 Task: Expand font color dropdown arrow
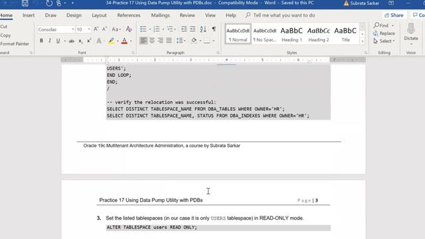click(x=131, y=41)
